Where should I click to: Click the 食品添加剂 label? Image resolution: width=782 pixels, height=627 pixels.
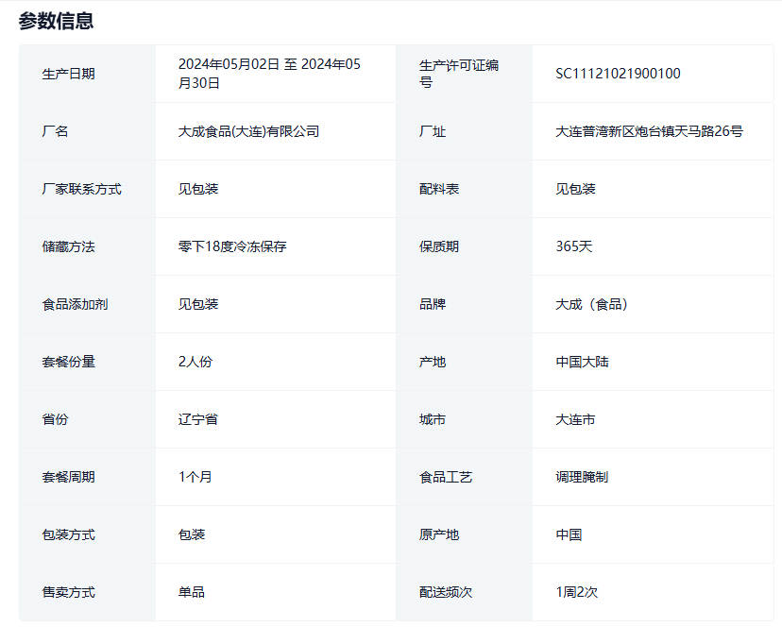pos(76,304)
